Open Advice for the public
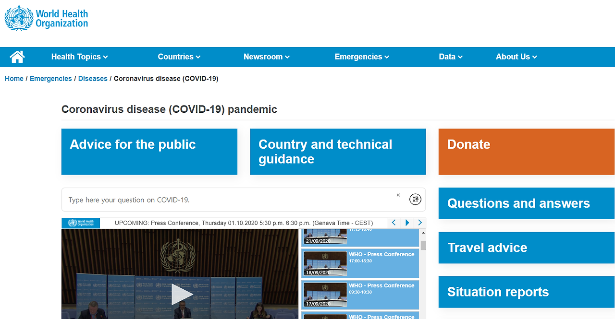This screenshot has height=319, width=615. pyautogui.click(x=149, y=152)
